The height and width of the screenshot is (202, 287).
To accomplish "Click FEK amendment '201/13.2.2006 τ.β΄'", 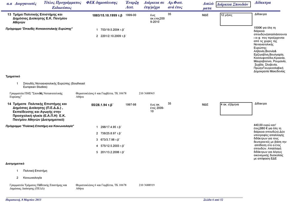I will [113, 152].
